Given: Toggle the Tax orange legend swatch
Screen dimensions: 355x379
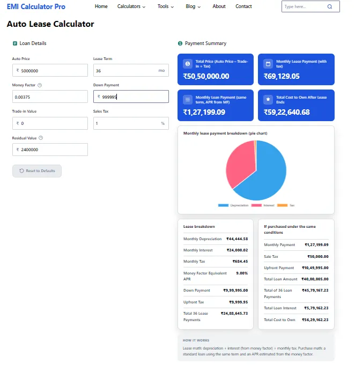Looking at the screenshot, I should coord(282,205).
